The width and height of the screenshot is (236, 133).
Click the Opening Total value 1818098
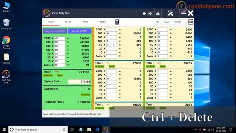84,102
